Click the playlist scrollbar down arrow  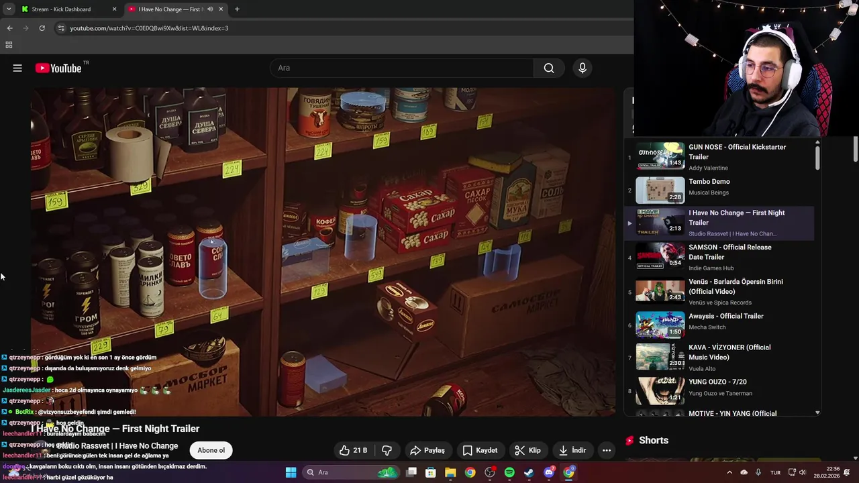click(x=817, y=413)
